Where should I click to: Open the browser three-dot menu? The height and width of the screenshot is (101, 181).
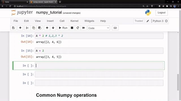point(178,6)
